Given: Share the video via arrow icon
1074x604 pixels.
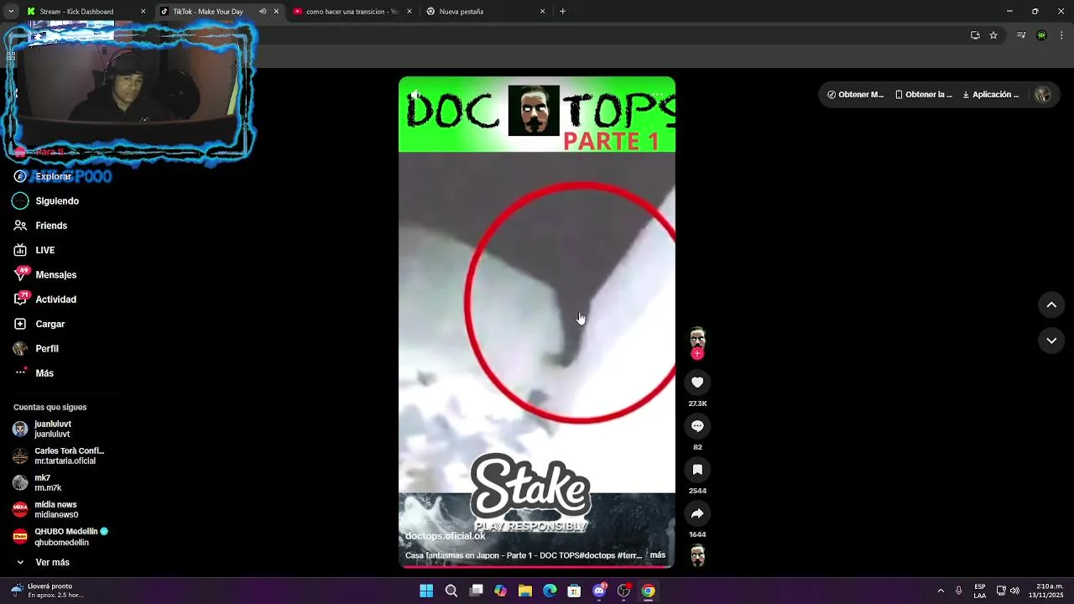Looking at the screenshot, I should pos(697,513).
